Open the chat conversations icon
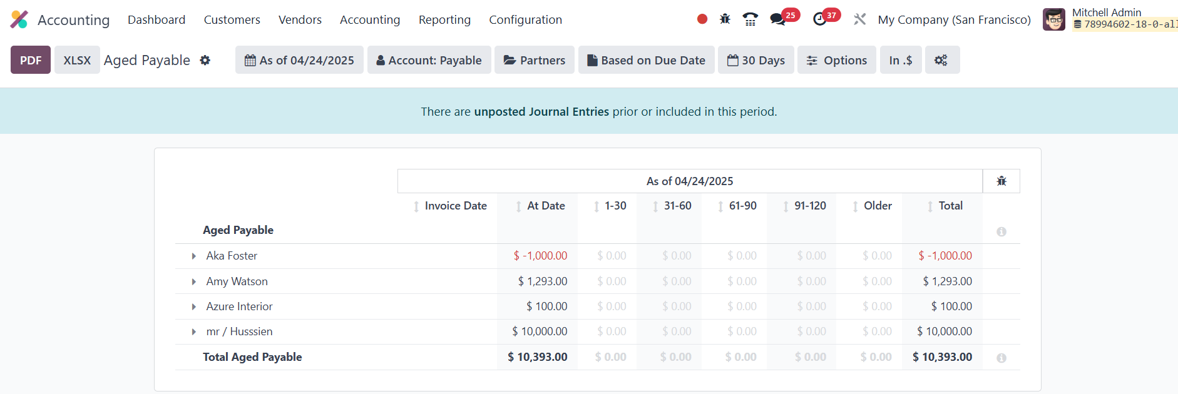 (x=778, y=19)
